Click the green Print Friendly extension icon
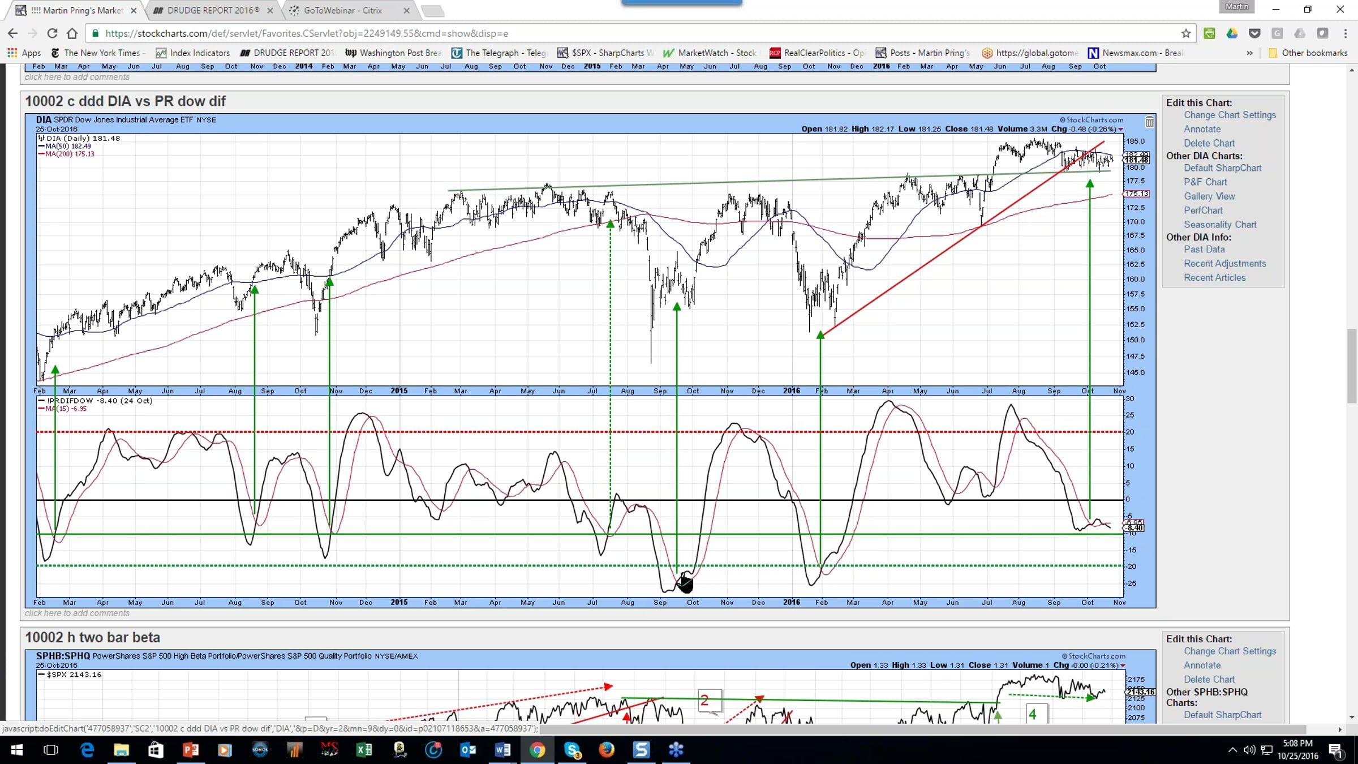Image resolution: width=1358 pixels, height=764 pixels. pos(1209,33)
